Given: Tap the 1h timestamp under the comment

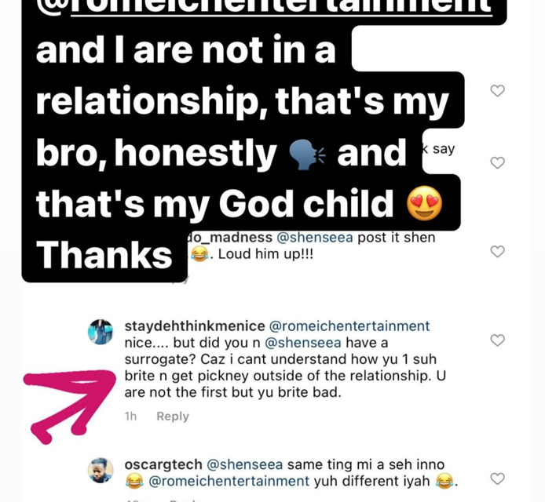Looking at the screenshot, I should (130, 417).
